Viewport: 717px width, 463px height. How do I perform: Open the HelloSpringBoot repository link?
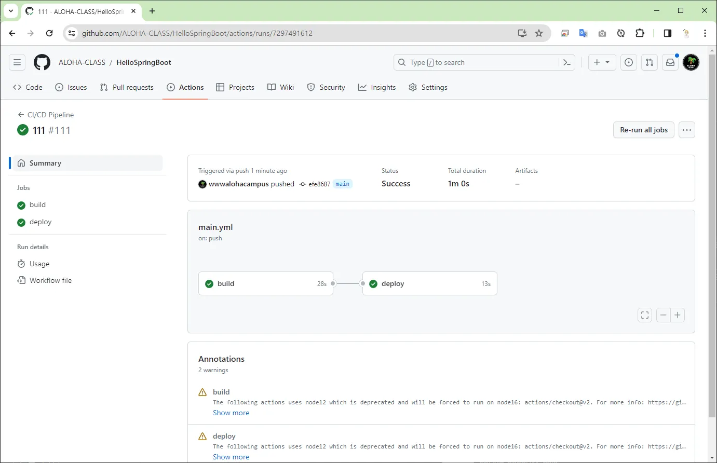(x=144, y=62)
